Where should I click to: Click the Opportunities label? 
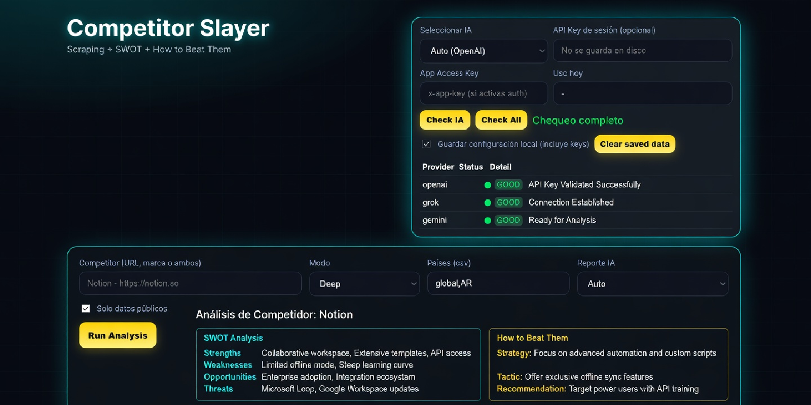coord(230,377)
